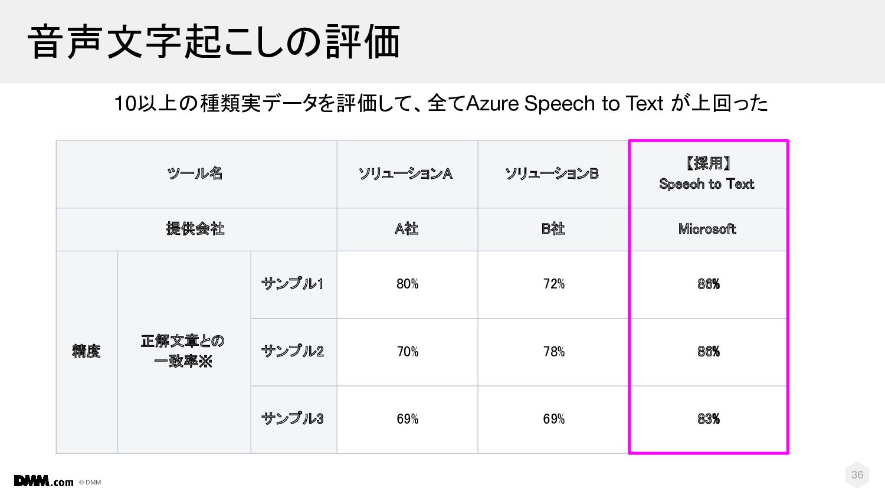885x498 pixels.
Task: Select the Microsoft provider cell
Action: pos(708,230)
